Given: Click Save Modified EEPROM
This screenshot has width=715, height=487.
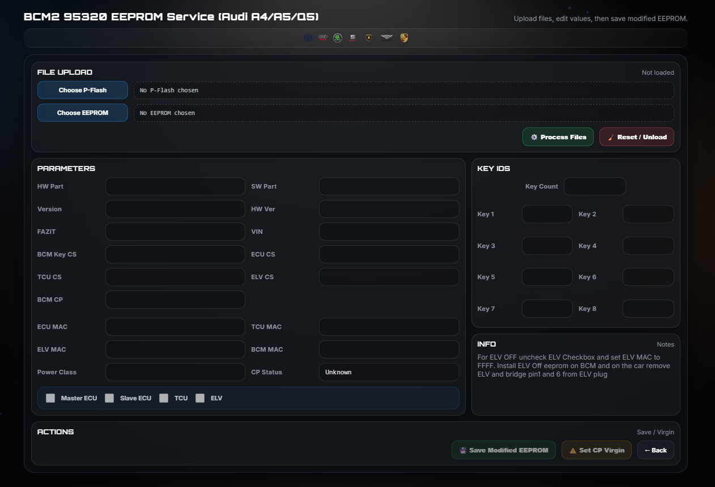Looking at the screenshot, I should click(x=503, y=450).
